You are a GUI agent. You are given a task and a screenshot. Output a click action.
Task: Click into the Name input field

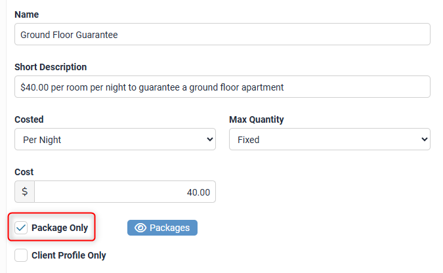[263, 35]
